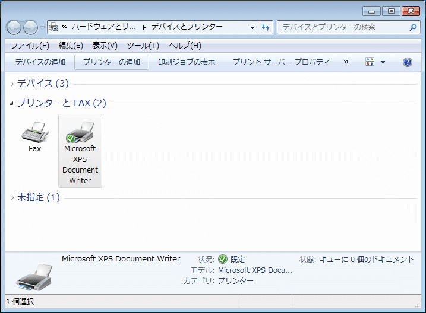
Task: Click the 既定 status text
Action: coord(238,259)
